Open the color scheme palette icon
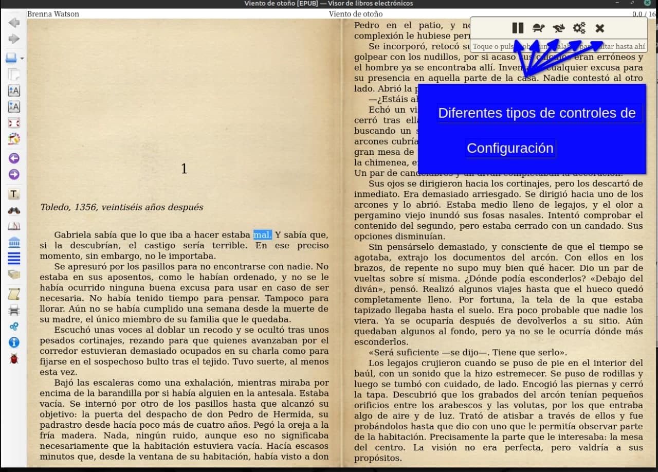 pos(14,139)
